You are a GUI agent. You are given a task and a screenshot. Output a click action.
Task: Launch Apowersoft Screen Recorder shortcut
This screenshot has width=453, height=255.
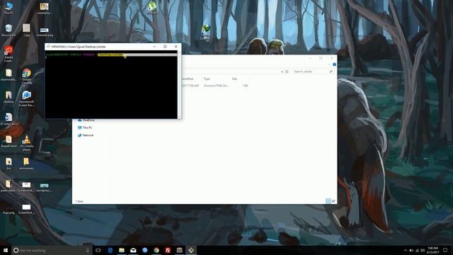(26, 98)
